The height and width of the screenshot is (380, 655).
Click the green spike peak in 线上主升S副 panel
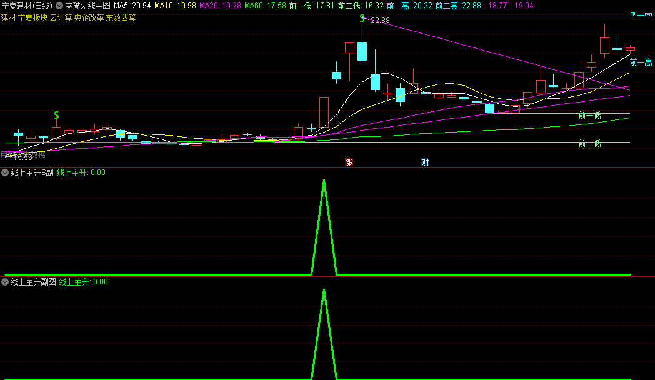(x=324, y=182)
